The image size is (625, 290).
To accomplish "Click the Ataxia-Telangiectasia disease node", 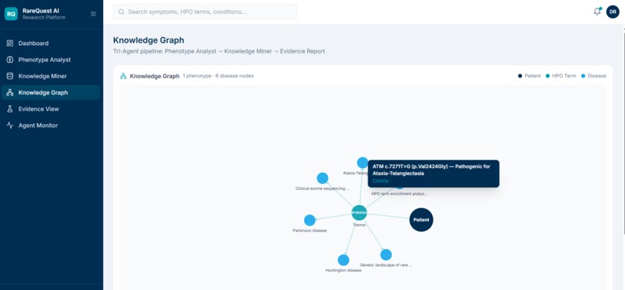I will click(362, 163).
